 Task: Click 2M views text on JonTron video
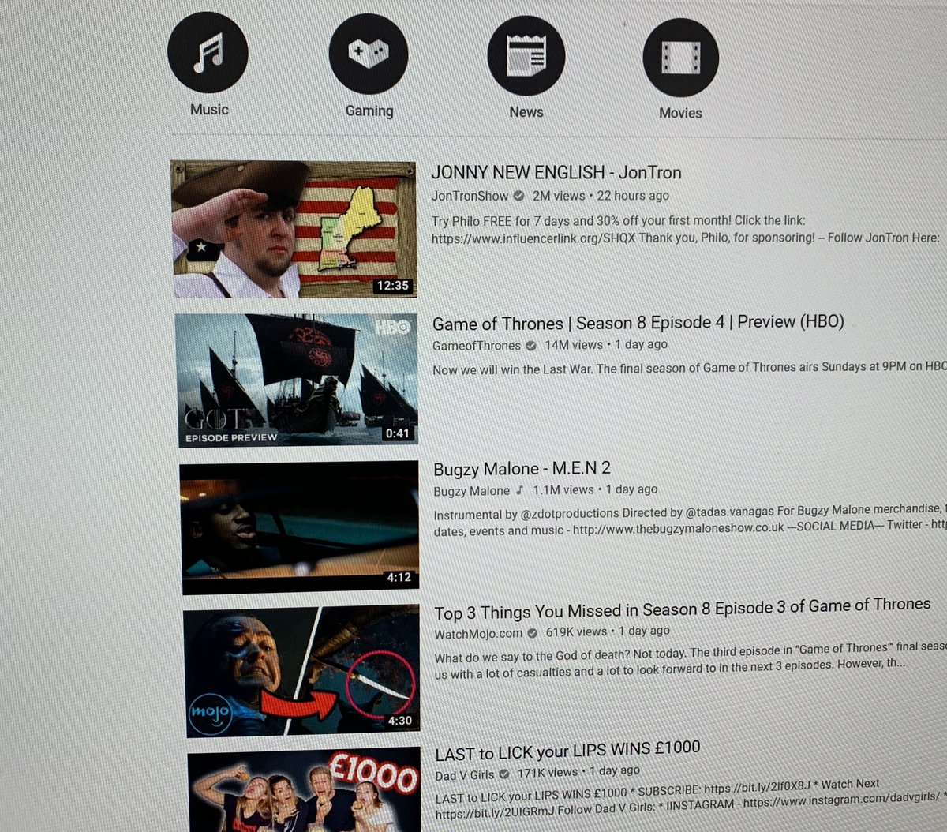click(x=559, y=196)
